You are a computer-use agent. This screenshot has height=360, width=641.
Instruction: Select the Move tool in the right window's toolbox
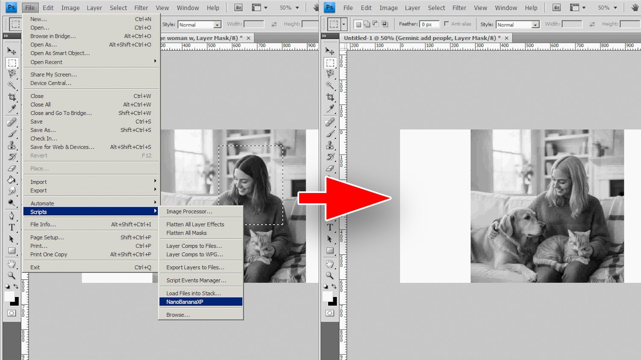point(330,51)
